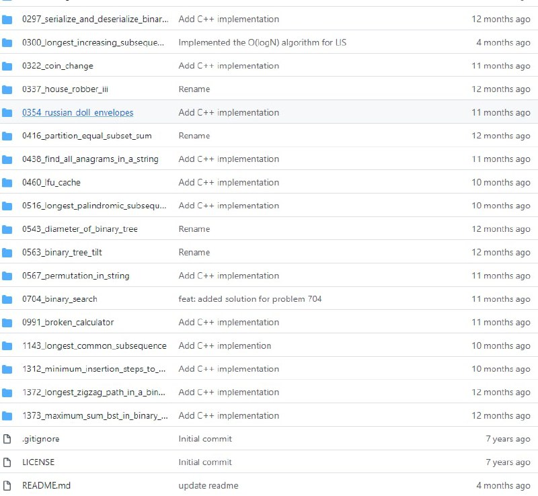Click folder icon beside 0704_binary_search
The height and width of the screenshot is (496, 538).
(x=7, y=299)
